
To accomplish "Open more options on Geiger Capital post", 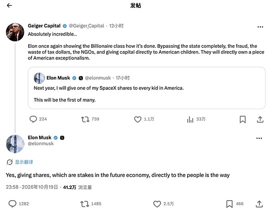I will point(260,27).
